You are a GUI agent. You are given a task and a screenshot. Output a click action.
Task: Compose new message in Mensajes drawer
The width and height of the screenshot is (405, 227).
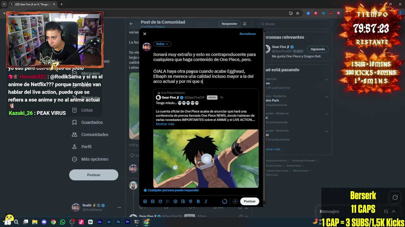386,212
